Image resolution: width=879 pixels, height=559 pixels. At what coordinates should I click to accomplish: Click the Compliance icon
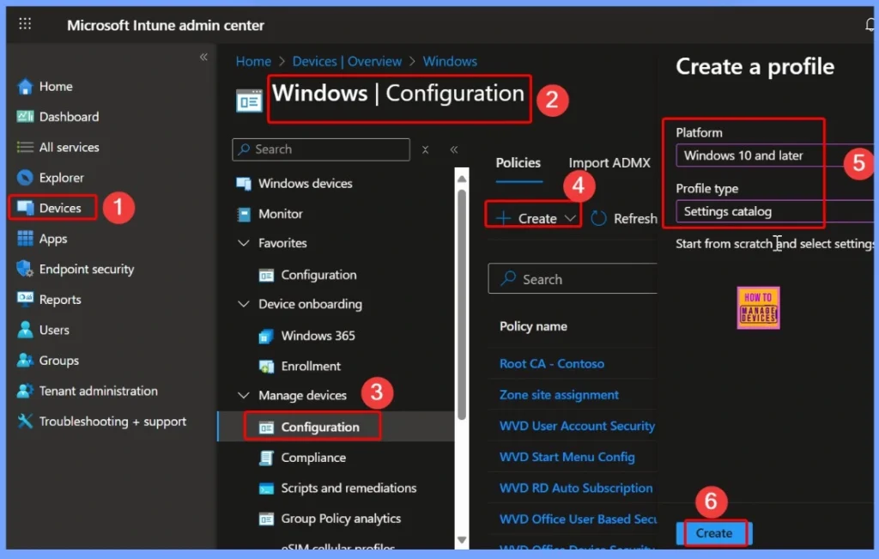[x=266, y=458]
